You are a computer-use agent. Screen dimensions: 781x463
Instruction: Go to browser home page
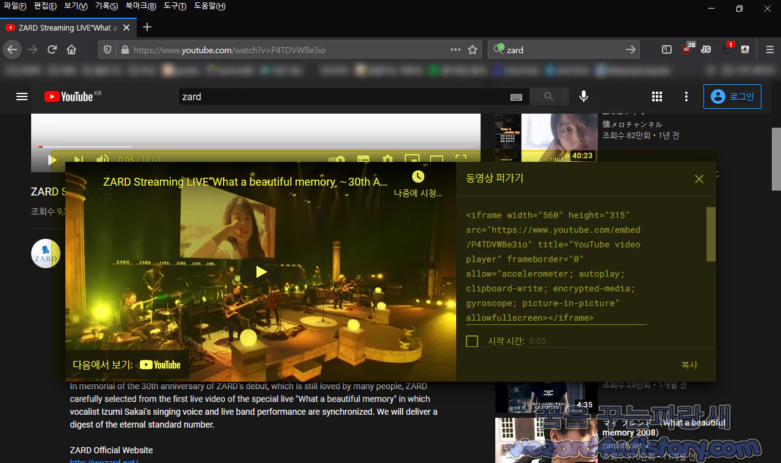click(71, 49)
